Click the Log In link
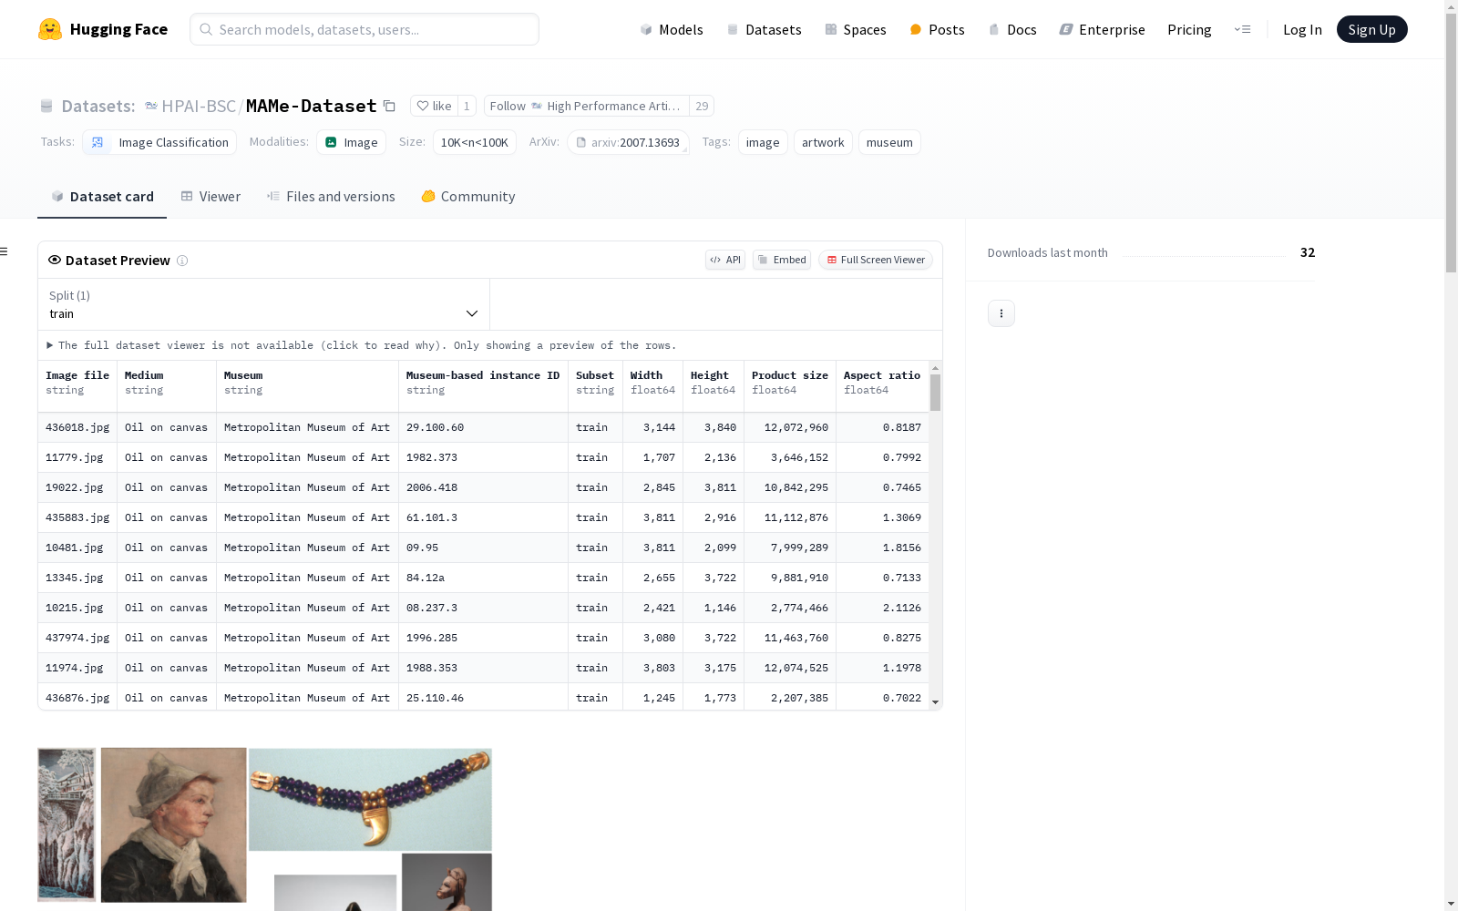The width and height of the screenshot is (1458, 911). [x=1302, y=29]
